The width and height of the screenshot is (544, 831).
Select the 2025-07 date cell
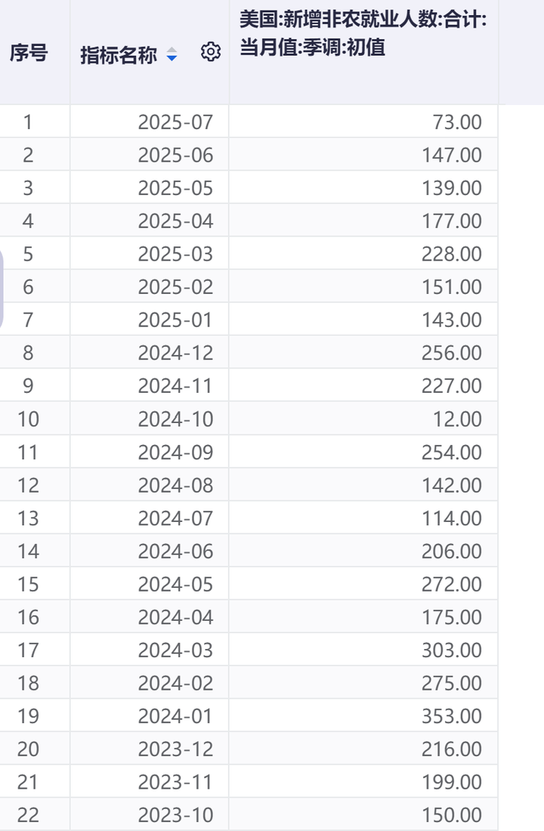pyautogui.click(x=175, y=122)
